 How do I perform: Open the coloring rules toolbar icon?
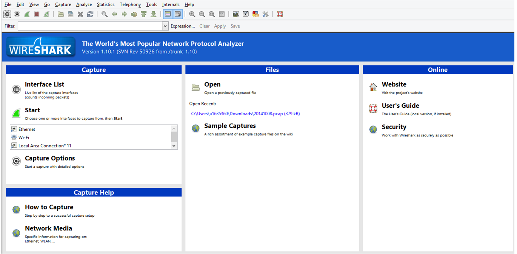coord(255,14)
